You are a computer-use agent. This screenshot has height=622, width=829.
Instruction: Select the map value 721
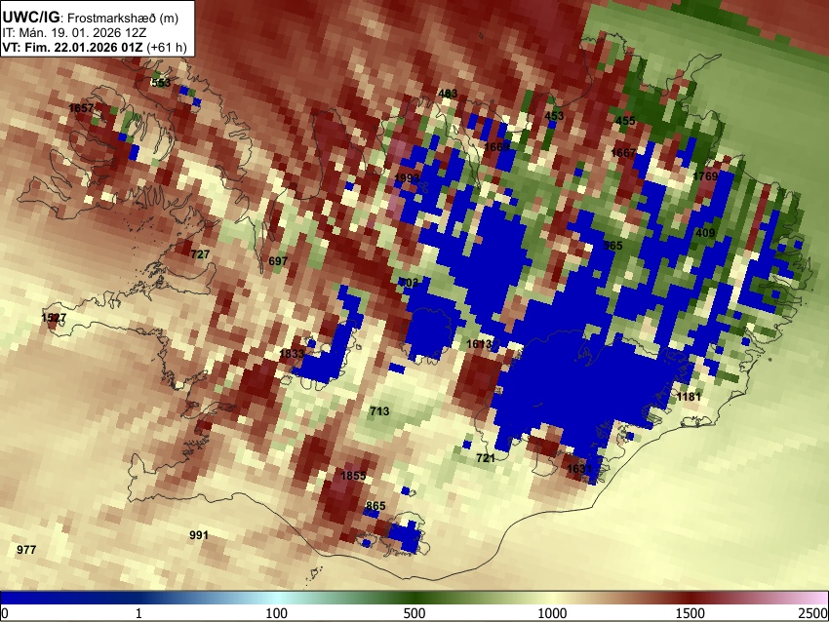click(486, 458)
